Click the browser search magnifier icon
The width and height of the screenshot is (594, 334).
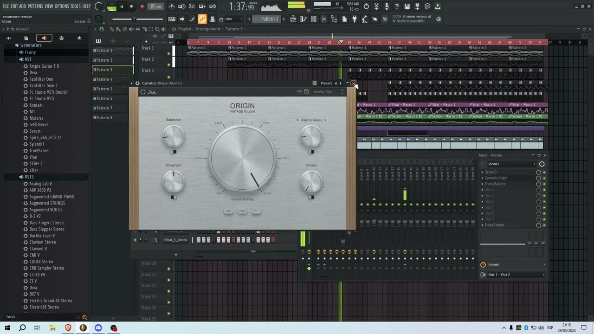84,317
